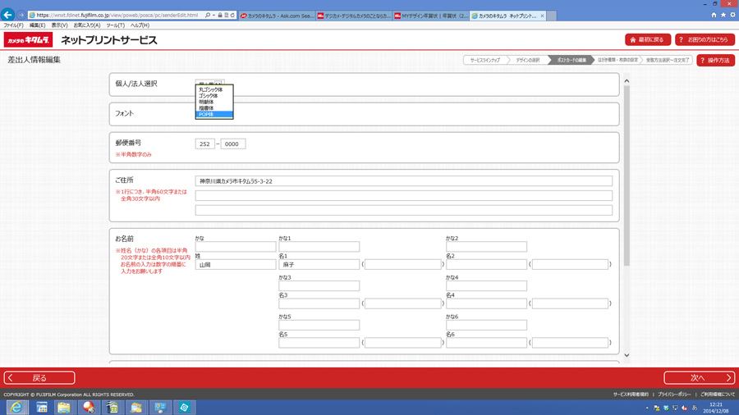
Task: Open the ファイル(F) menu
Action: pyautogui.click(x=12, y=25)
